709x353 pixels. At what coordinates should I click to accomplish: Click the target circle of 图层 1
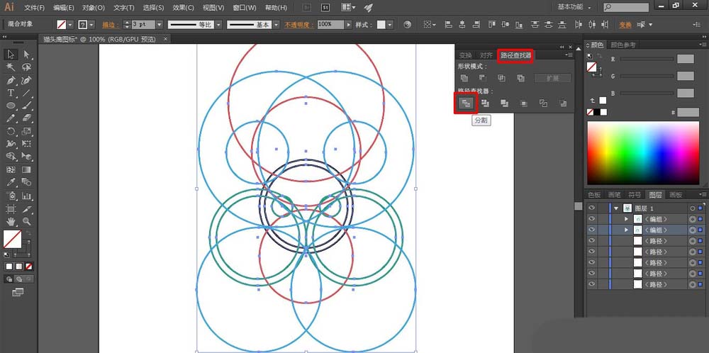(692, 208)
